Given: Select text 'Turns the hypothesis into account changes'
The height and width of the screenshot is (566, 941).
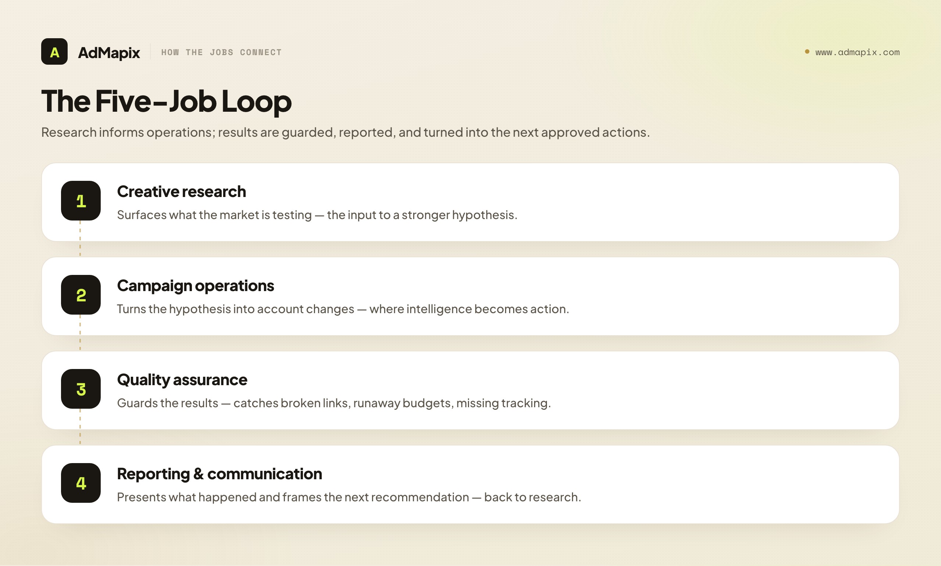Looking at the screenshot, I should pyautogui.click(x=236, y=309).
